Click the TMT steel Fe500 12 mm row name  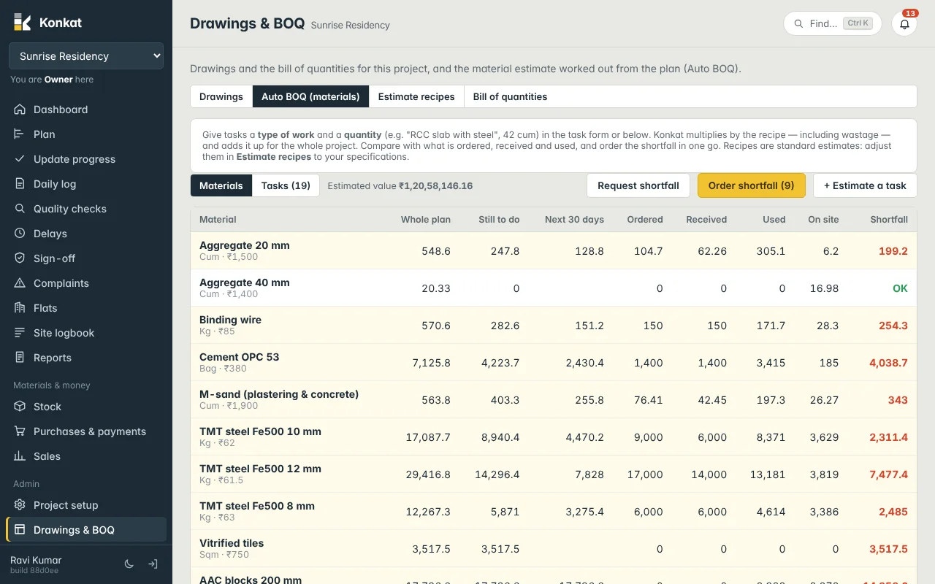tap(260, 469)
